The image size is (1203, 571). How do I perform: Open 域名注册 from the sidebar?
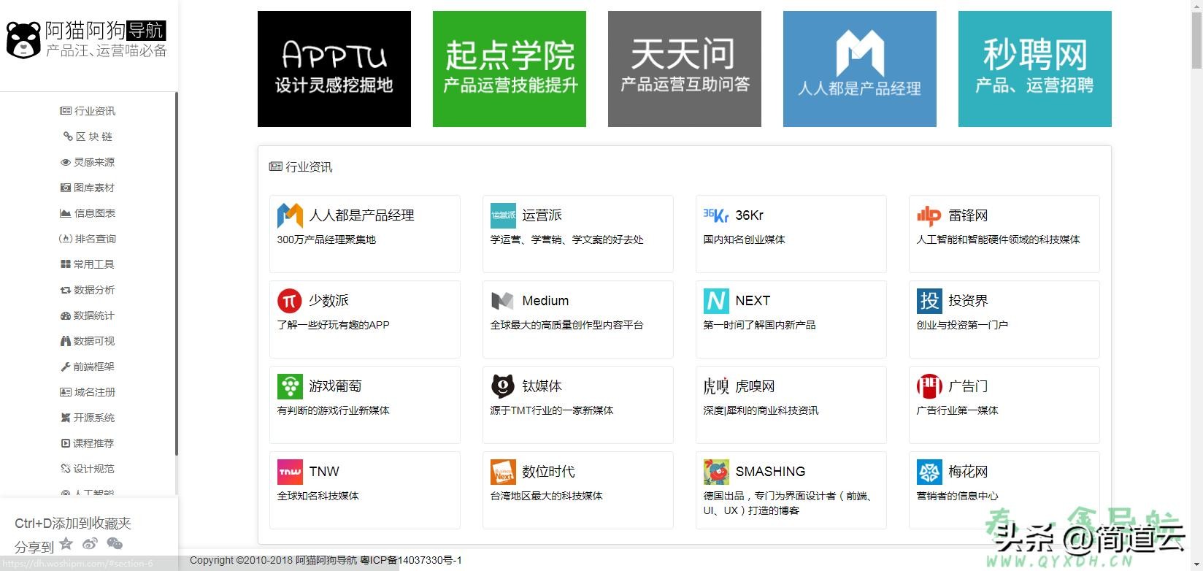click(x=88, y=392)
